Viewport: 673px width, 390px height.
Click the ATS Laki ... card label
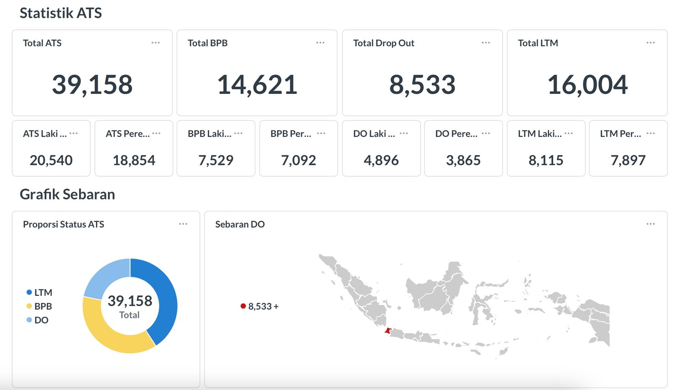pos(45,134)
